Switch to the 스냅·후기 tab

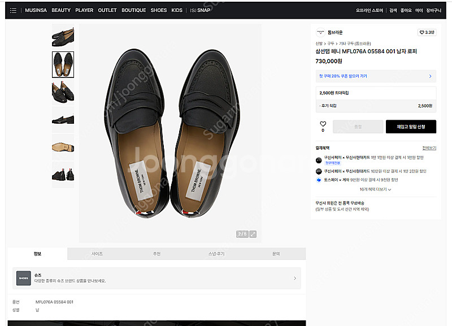point(216,254)
